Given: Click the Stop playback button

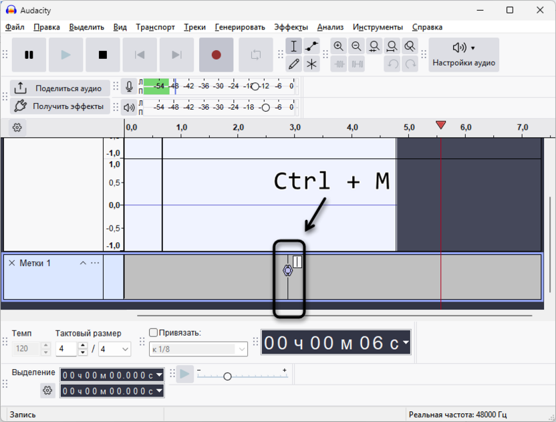Looking at the screenshot, I should tap(102, 55).
